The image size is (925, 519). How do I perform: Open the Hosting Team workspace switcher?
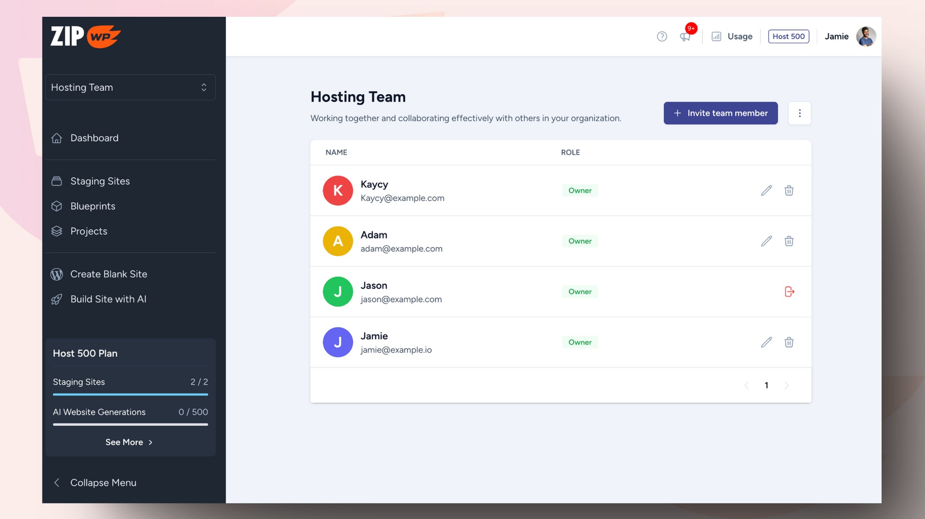(x=130, y=87)
